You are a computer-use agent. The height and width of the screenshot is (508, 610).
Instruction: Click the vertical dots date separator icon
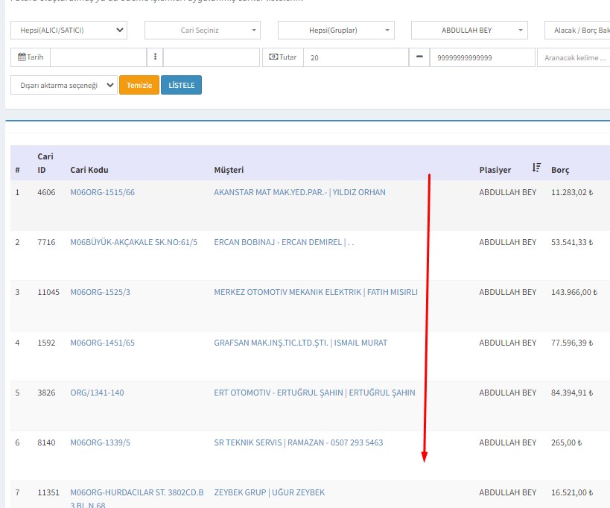coord(155,57)
